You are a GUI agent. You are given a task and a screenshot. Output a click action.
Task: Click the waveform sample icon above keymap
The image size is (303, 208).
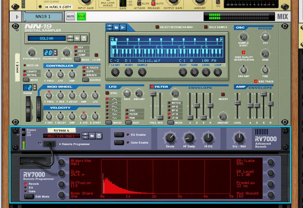click(123, 27)
